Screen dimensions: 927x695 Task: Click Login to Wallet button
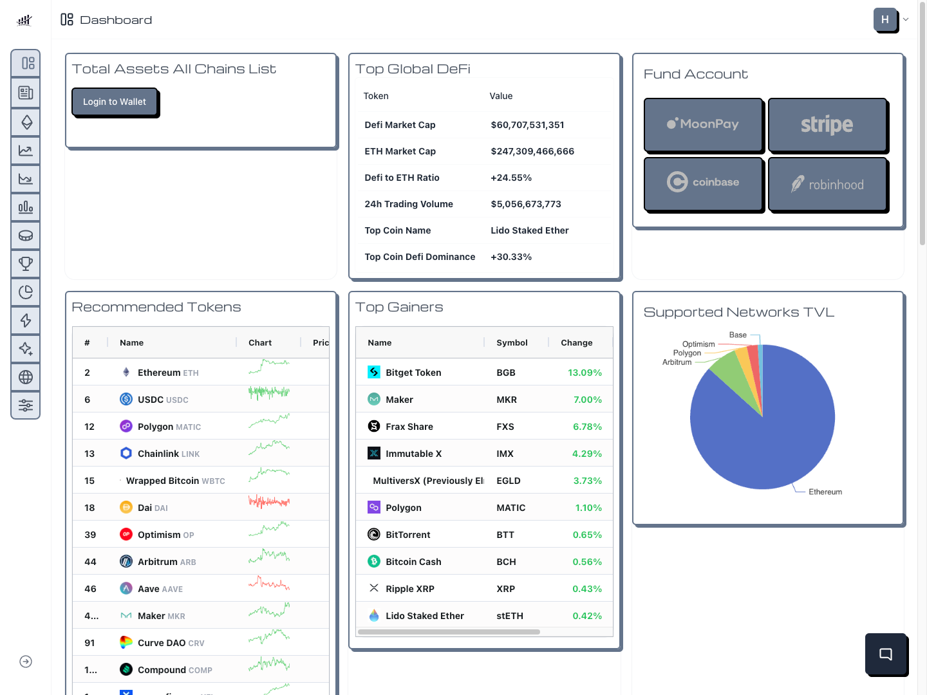click(115, 102)
